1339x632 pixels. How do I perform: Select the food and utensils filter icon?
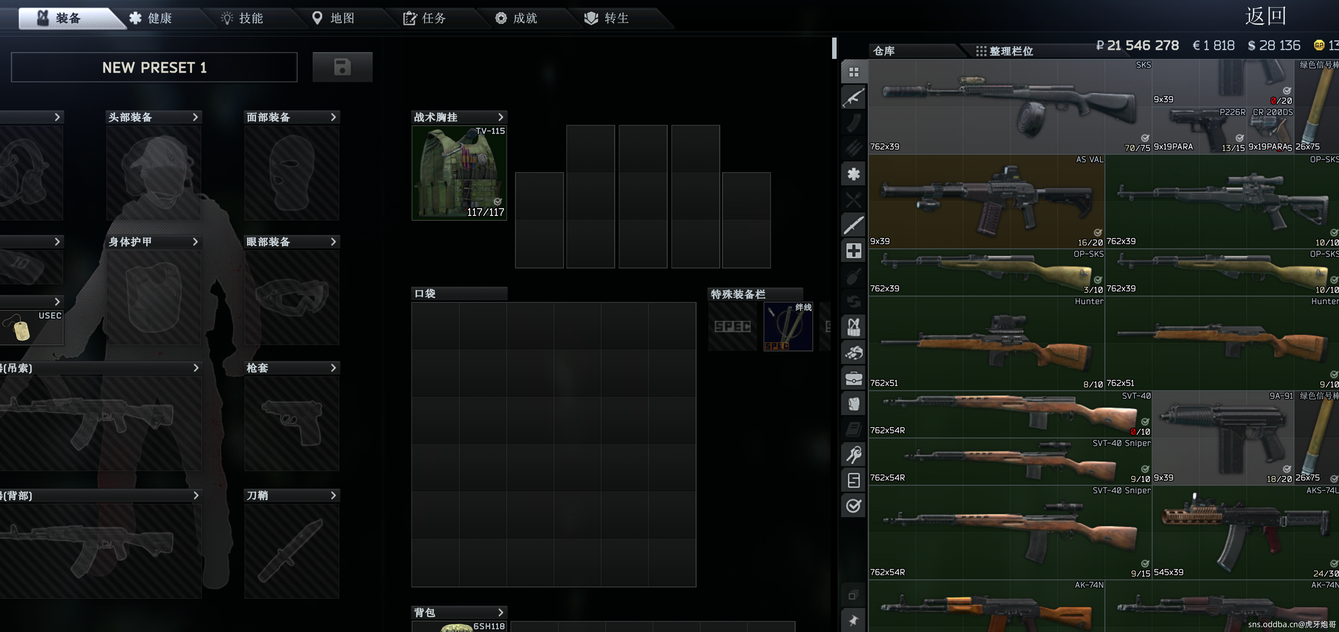(853, 199)
